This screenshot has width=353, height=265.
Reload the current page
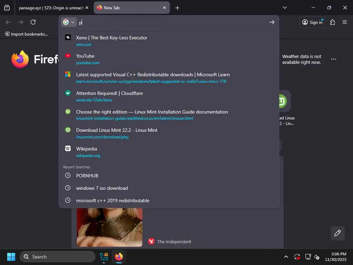point(33,22)
